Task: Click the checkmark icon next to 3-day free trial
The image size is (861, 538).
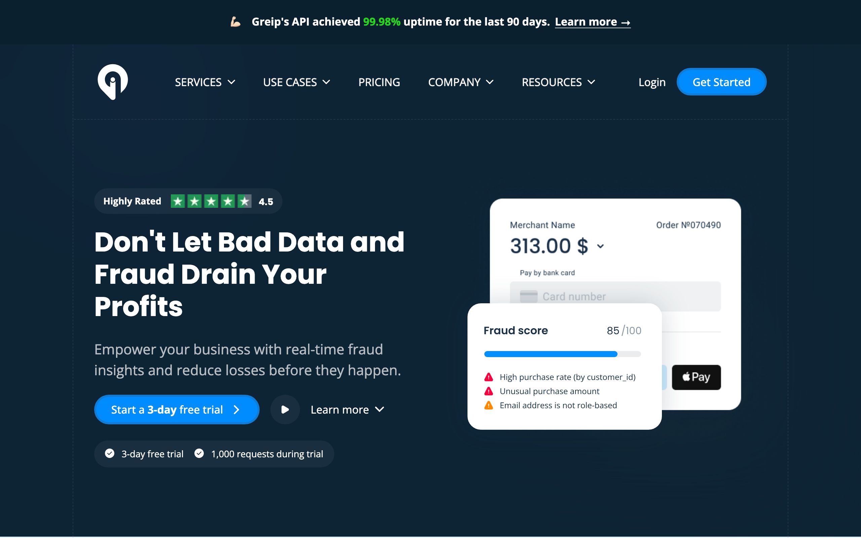Action: 110,453
